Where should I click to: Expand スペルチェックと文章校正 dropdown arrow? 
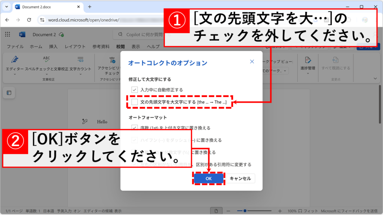(46, 74)
